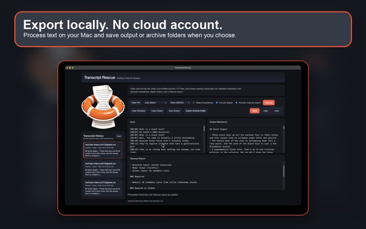Click the Copy Output button
The image size is (366, 229).
pyautogui.click(x=157, y=111)
